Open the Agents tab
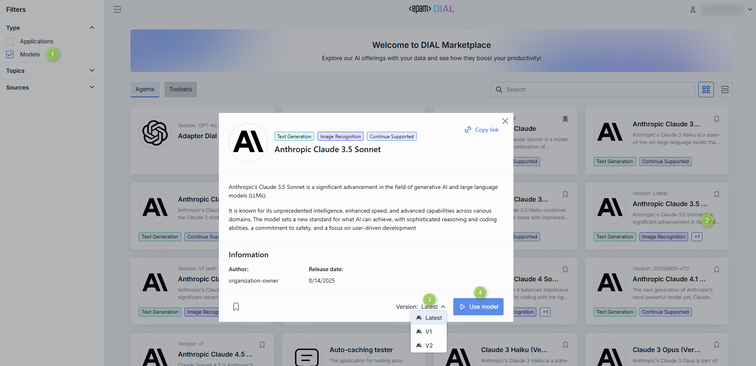This screenshot has width=756, height=366. pos(145,89)
